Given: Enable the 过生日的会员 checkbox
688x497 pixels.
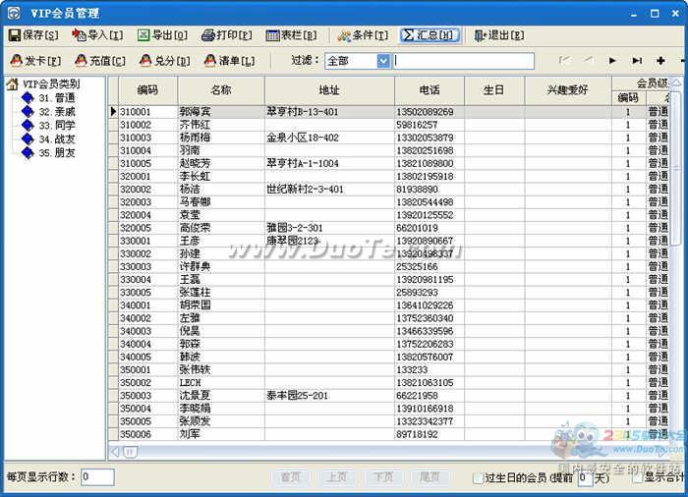Looking at the screenshot, I should pyautogui.click(x=478, y=478).
